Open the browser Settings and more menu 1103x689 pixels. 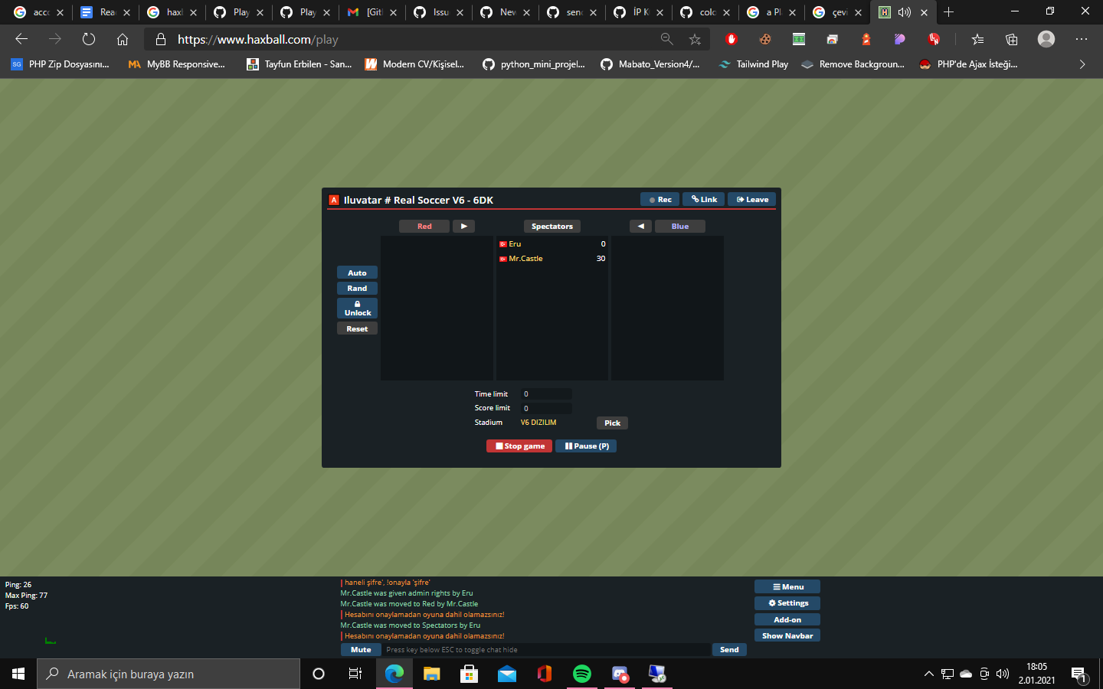tap(1082, 39)
